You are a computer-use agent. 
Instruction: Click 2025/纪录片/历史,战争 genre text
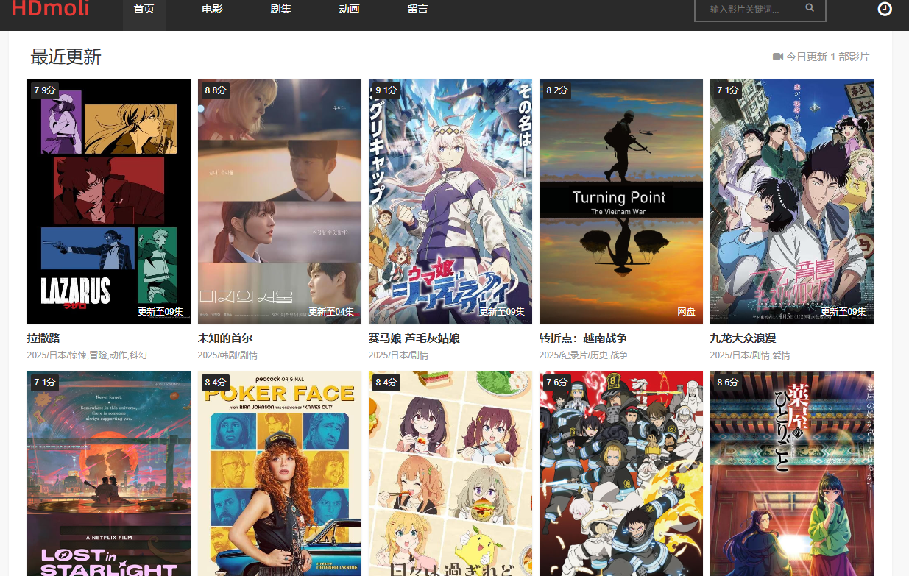584,355
